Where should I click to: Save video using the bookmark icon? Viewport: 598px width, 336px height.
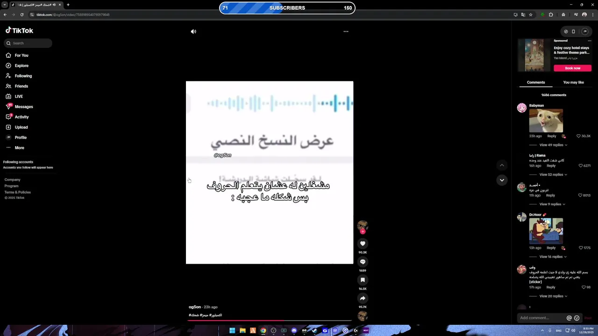[x=363, y=280]
